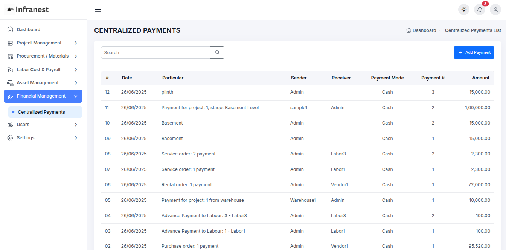Click the Procurement / Materials sidebar icon
The height and width of the screenshot is (250, 506).
click(10, 56)
